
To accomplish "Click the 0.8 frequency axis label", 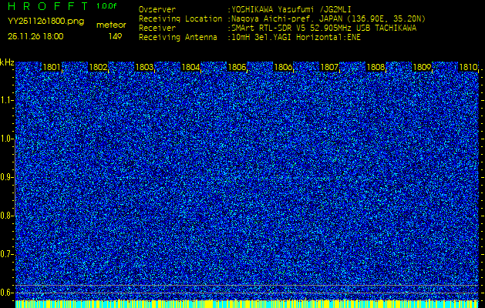I will coord(6,216).
